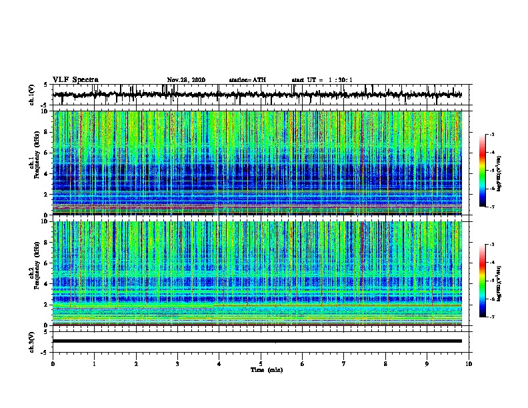Click time axis tick label "7"
The width and height of the screenshot is (528, 408).
coord(344,364)
